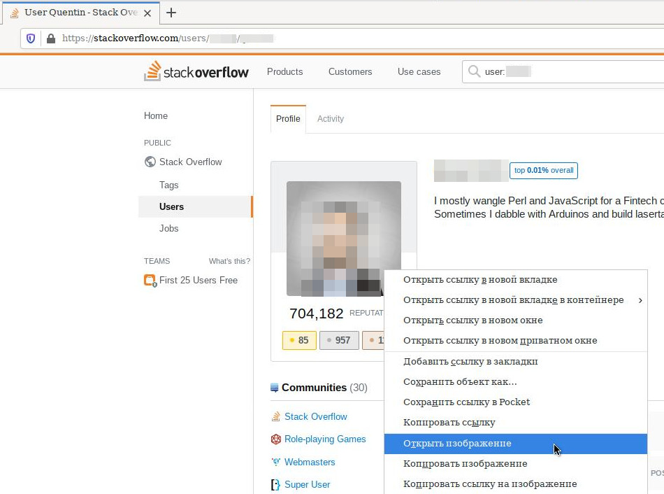Select 'Сохранить ссылку в Pocket'

pyautogui.click(x=516, y=402)
